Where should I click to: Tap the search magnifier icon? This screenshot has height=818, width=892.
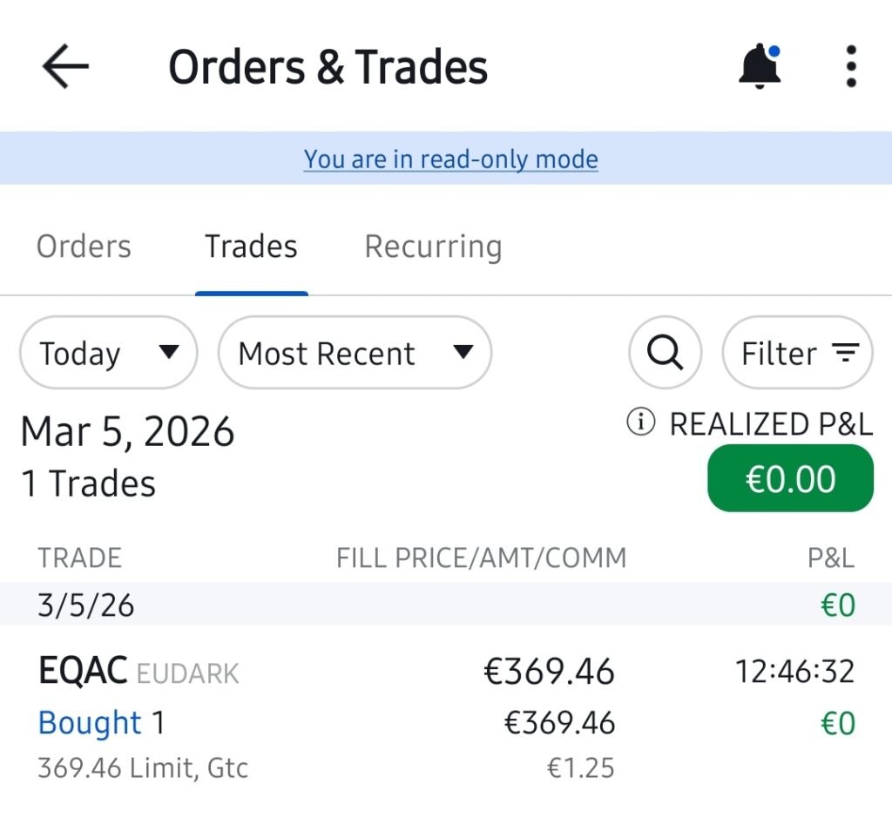tap(666, 353)
